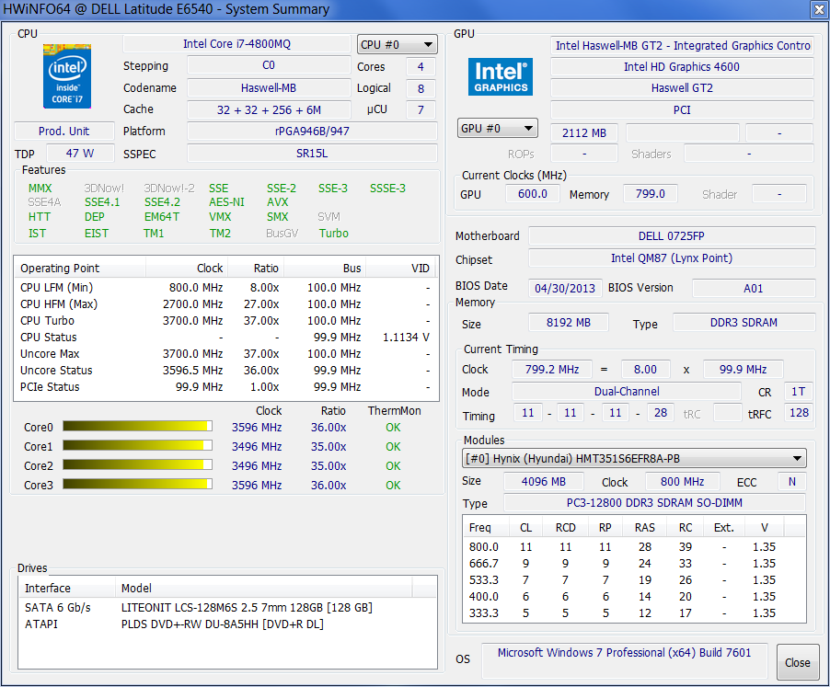830x687 pixels.
Task: Click the Ratio column header in operating points
Action: (x=256, y=269)
